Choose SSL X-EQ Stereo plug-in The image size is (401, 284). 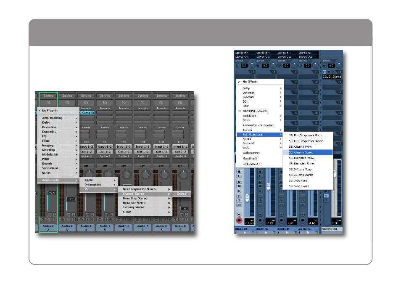(308, 186)
